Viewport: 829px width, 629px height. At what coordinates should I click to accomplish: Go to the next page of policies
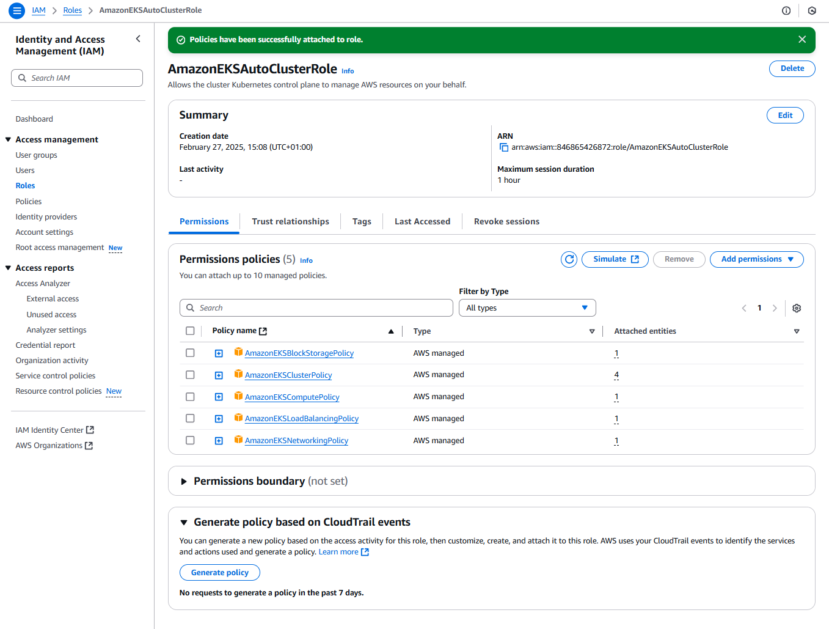(x=775, y=308)
